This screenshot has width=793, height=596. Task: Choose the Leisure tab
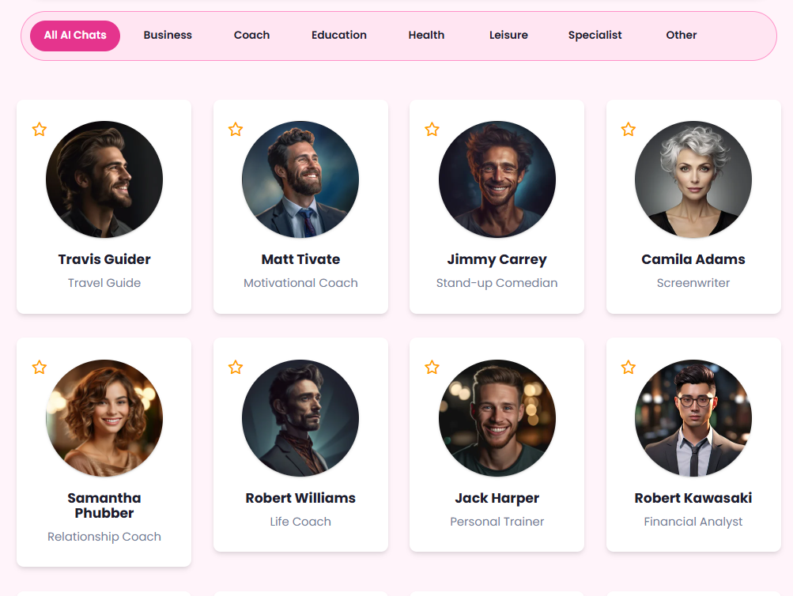508,36
